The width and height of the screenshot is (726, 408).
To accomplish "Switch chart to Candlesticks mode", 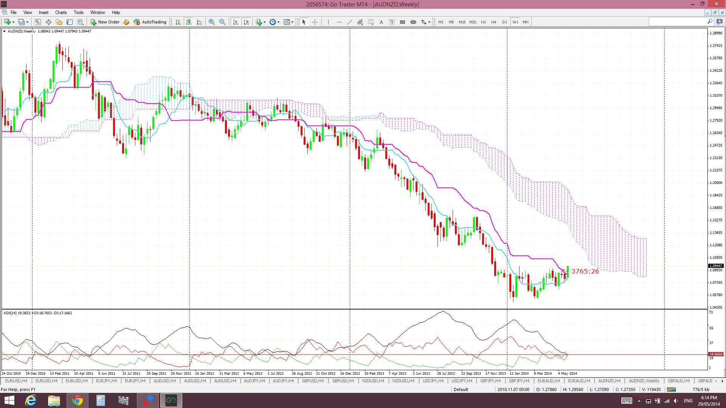I will 188,22.
